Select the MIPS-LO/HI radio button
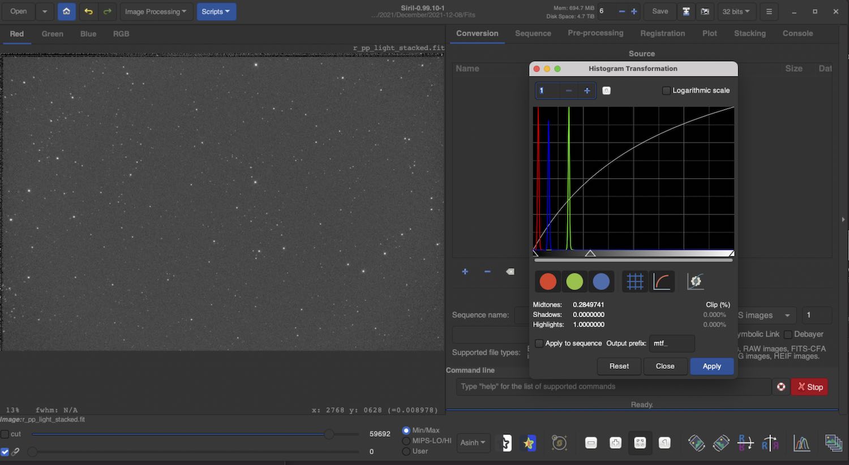This screenshot has height=465, width=849. click(406, 441)
